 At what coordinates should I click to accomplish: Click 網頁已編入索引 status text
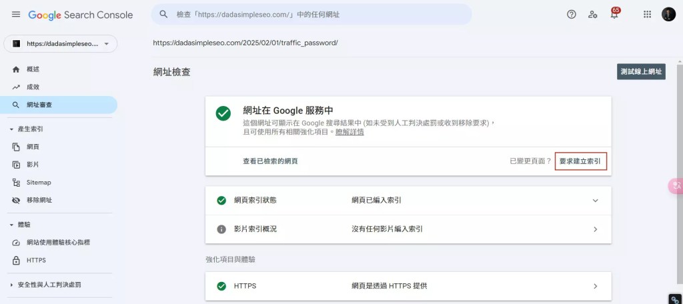[376, 201]
